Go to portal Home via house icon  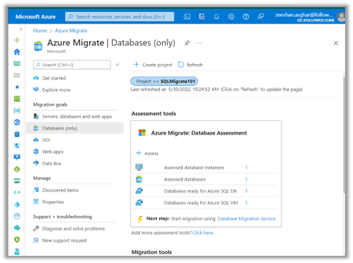pos(17,52)
